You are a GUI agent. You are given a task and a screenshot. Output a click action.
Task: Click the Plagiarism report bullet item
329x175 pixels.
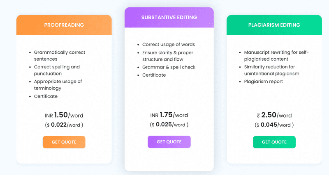[263, 81]
